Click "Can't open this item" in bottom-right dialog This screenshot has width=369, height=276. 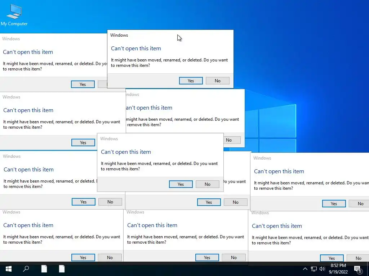point(277,226)
